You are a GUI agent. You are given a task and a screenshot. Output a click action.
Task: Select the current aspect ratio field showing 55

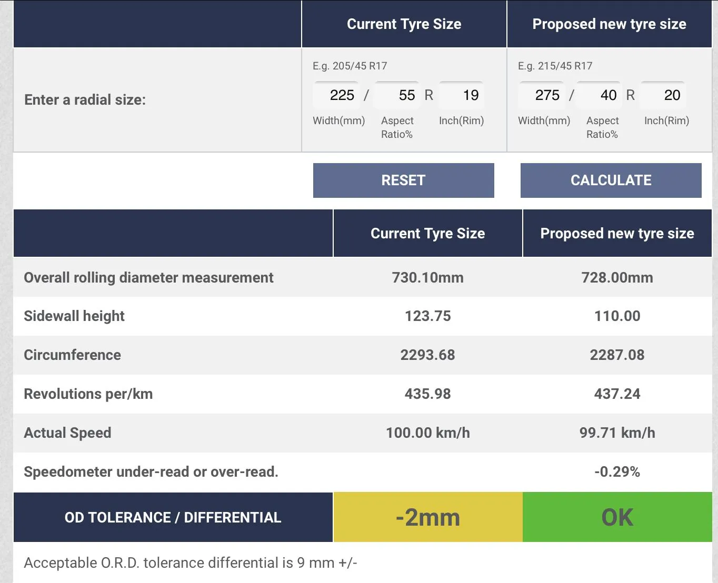click(x=397, y=95)
